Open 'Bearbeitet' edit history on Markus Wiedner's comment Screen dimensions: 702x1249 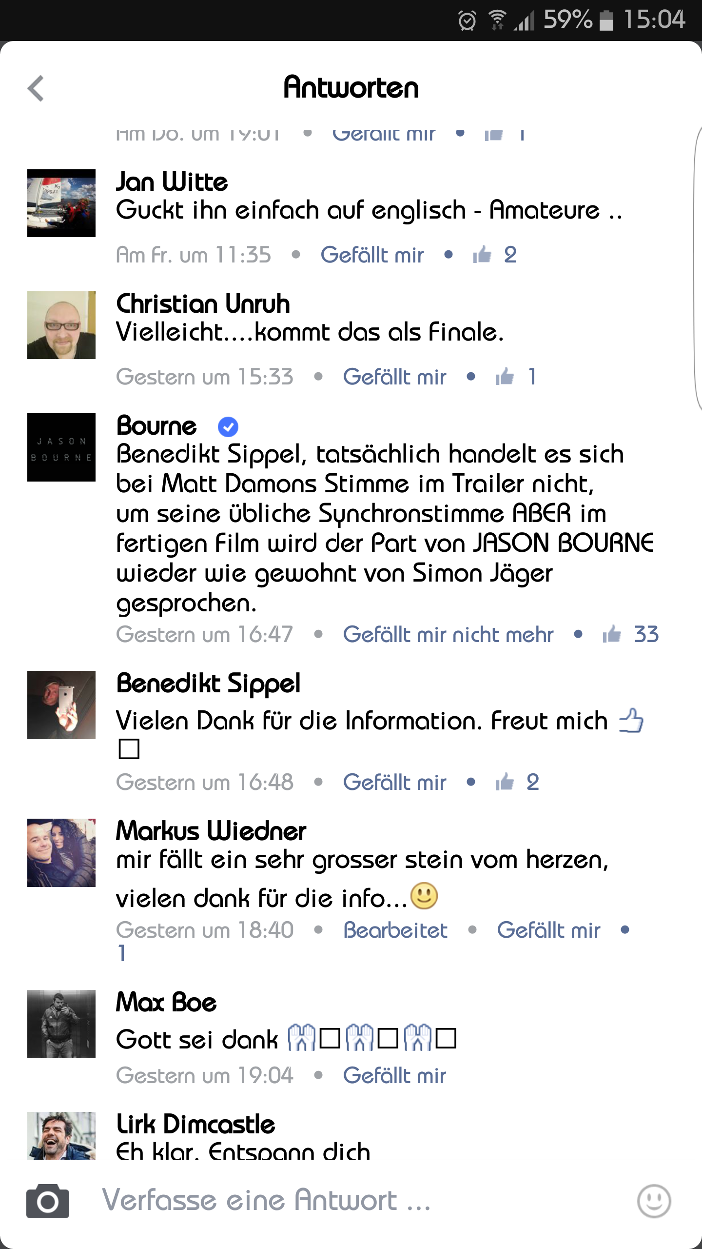[x=395, y=930]
